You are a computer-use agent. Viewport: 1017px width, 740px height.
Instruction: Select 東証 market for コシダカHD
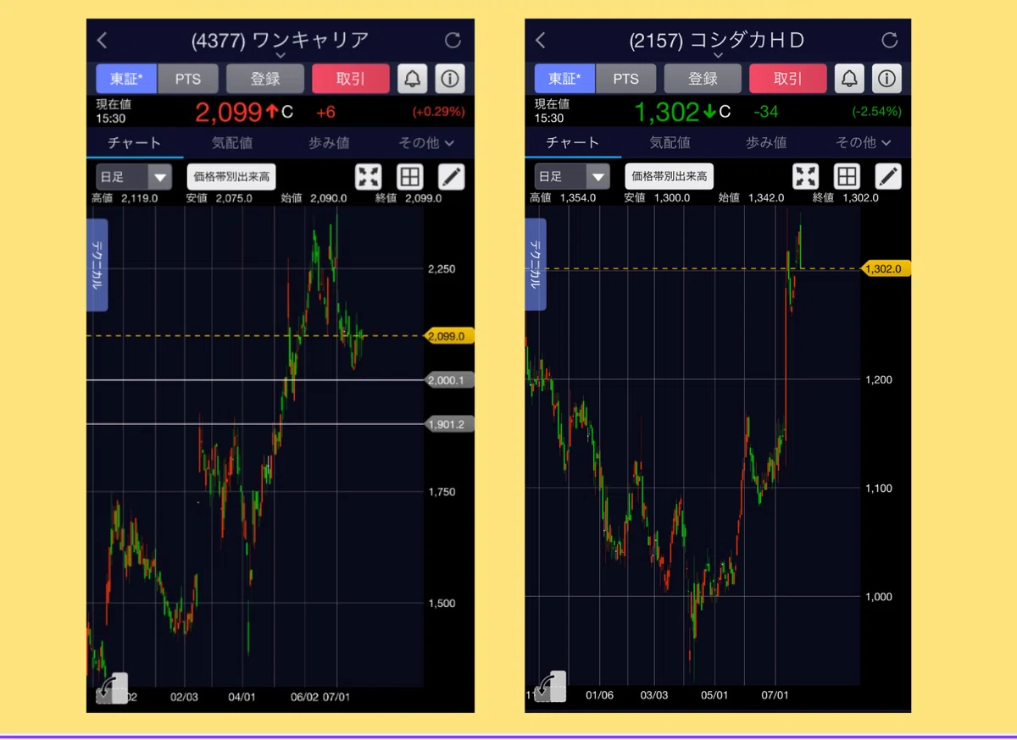[564, 79]
